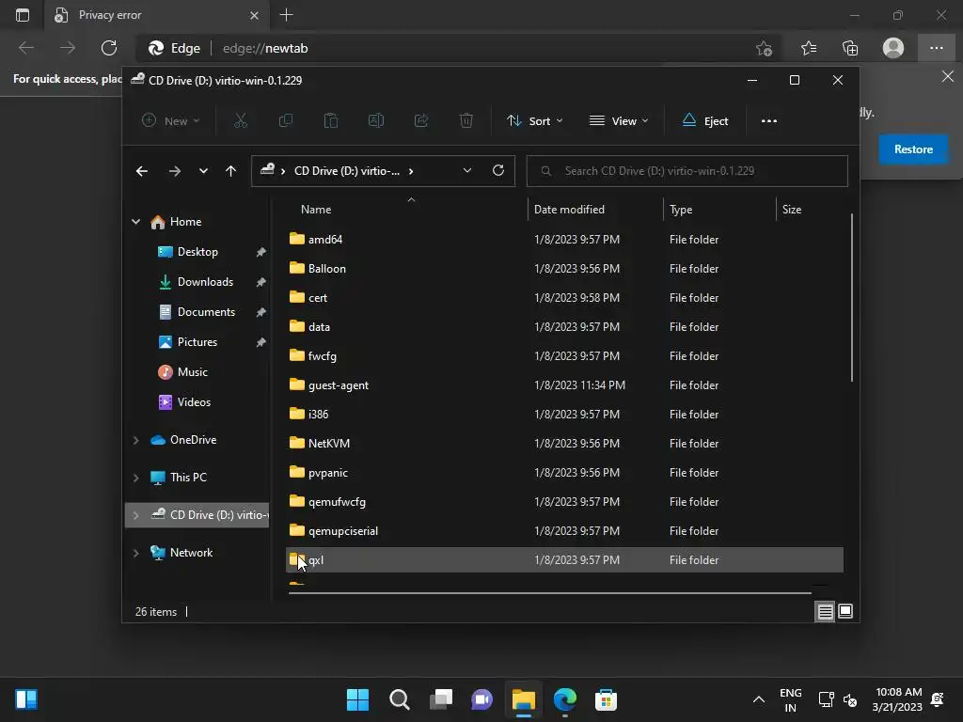This screenshot has width=963, height=722.
Task: Select the qemupciserial folder
Action: point(564,531)
